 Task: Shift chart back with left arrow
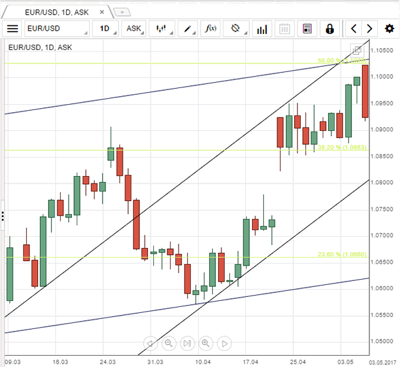[353, 29]
